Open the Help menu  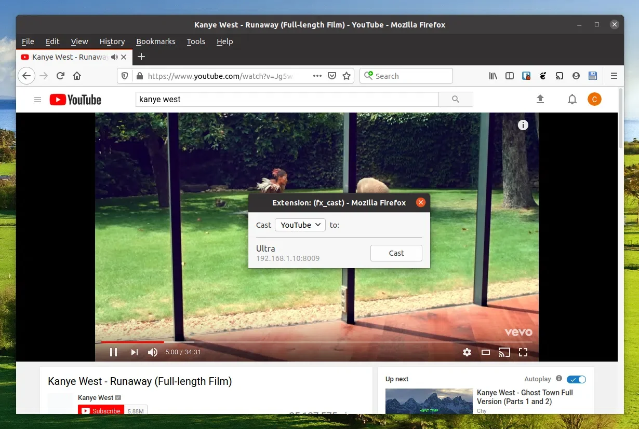coord(224,41)
